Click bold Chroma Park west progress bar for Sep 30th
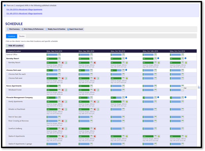This screenshot has height=151, width=205. [84, 71]
